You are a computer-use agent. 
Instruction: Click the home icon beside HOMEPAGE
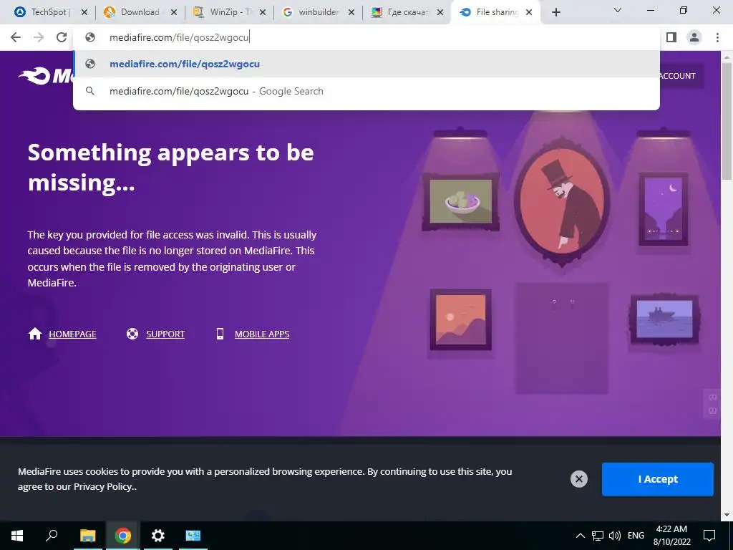click(35, 334)
